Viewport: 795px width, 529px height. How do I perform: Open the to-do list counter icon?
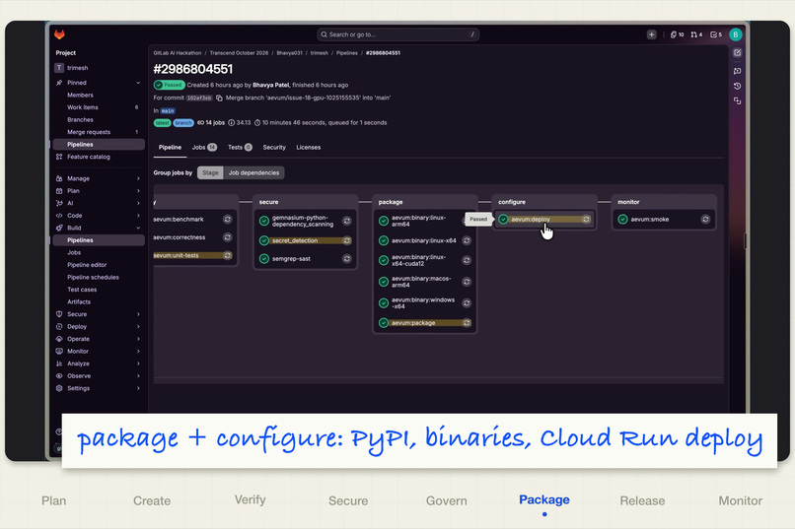(x=716, y=34)
